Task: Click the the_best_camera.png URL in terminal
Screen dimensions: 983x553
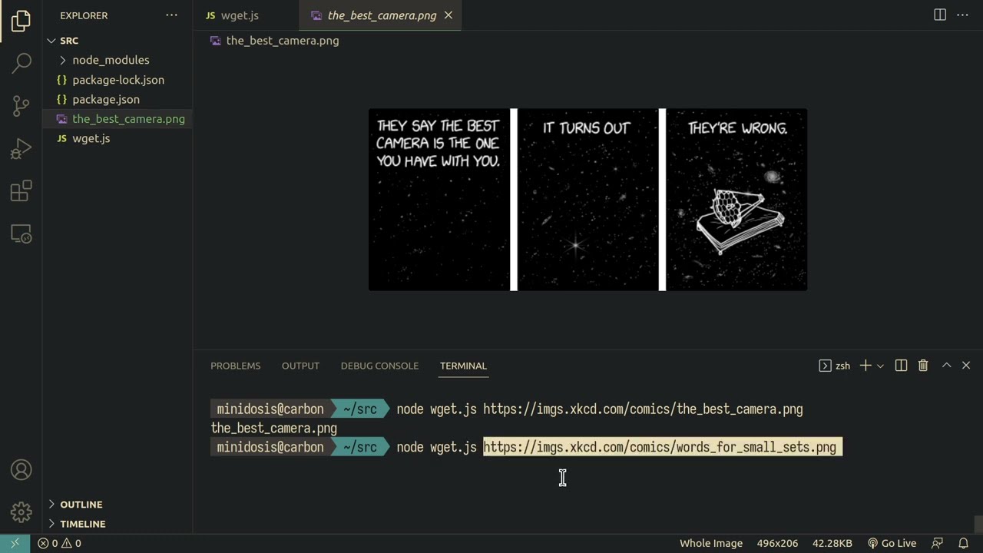Action: 643,409
